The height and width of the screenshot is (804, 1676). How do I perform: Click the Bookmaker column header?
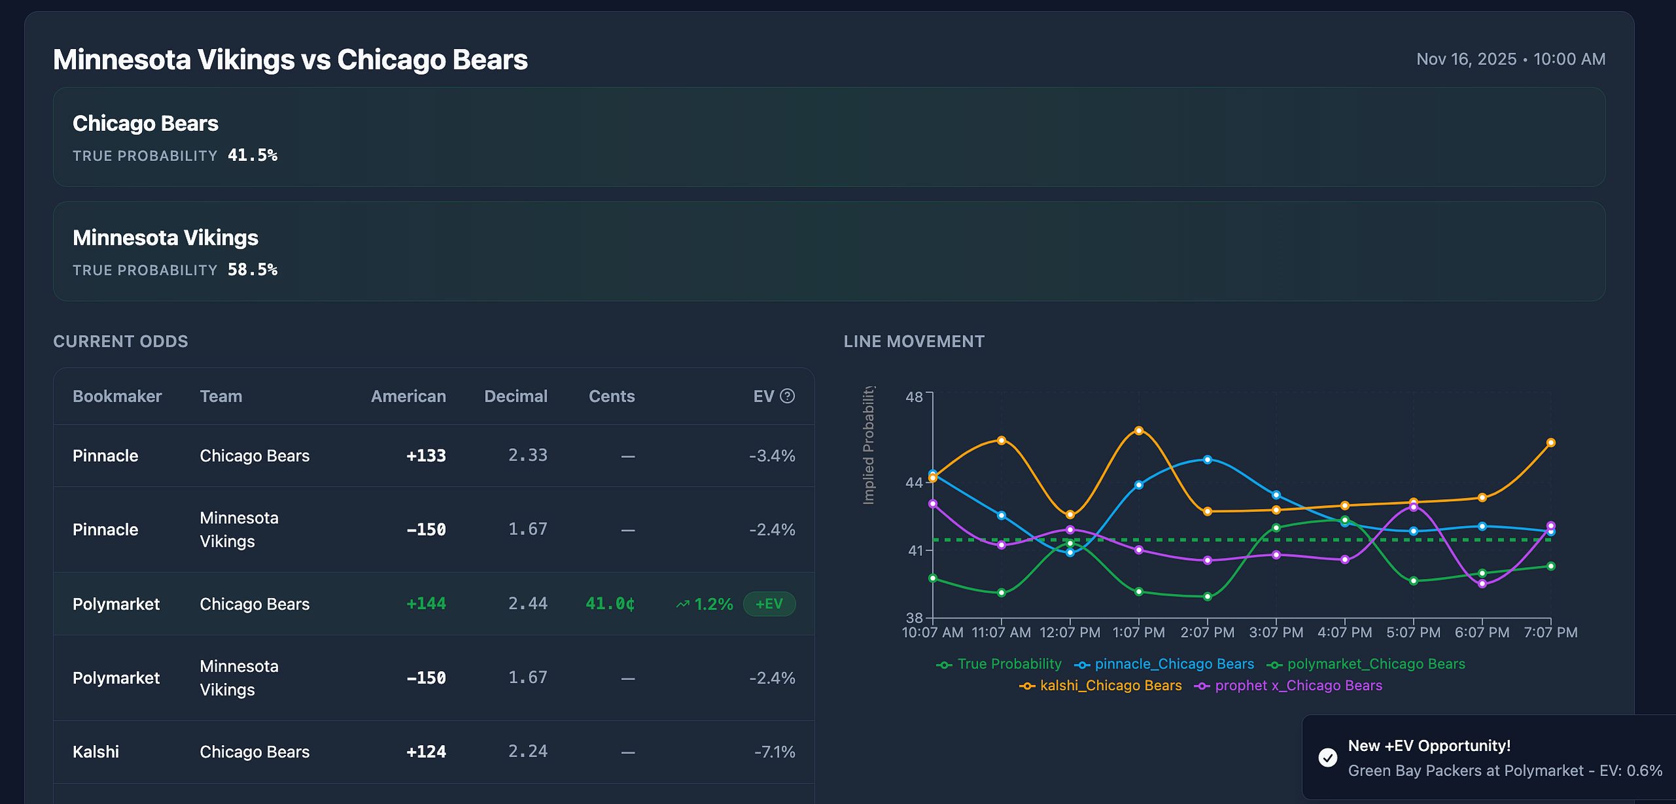(117, 396)
